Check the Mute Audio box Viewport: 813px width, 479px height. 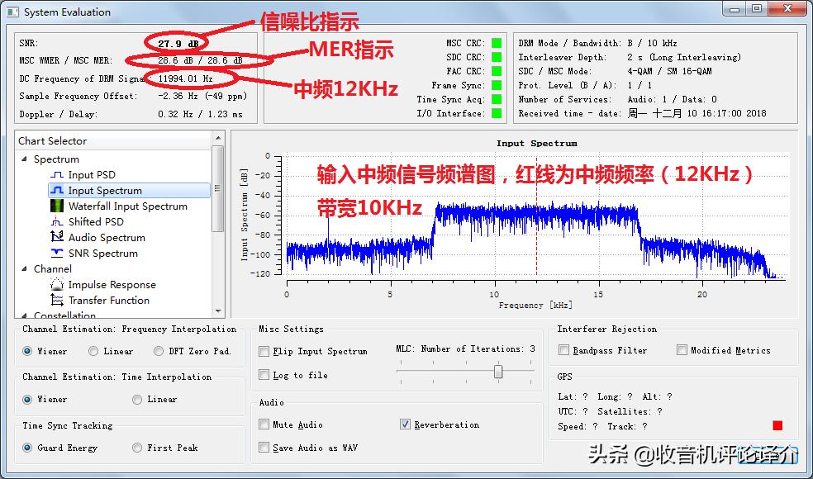[264, 424]
